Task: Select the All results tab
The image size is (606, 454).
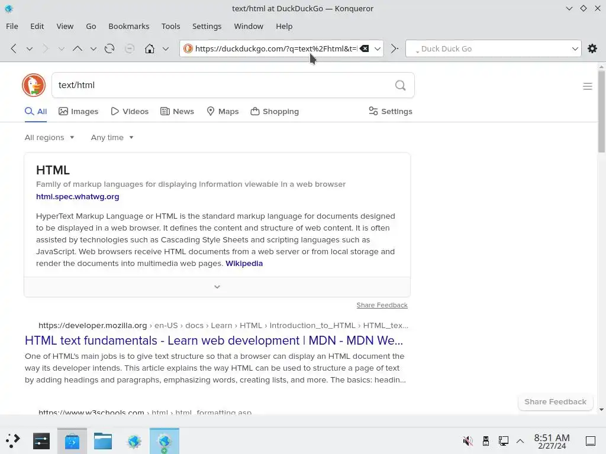Action: pos(36,112)
